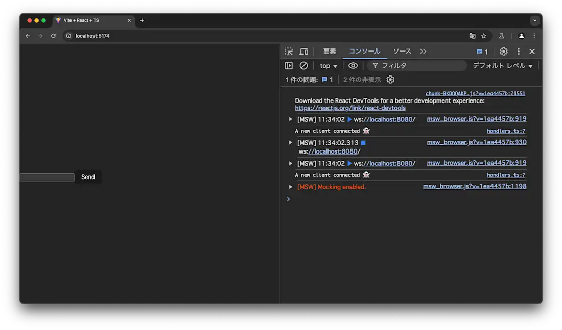Click the translate page icon in address bar
This screenshot has width=562, height=330.
(x=472, y=36)
